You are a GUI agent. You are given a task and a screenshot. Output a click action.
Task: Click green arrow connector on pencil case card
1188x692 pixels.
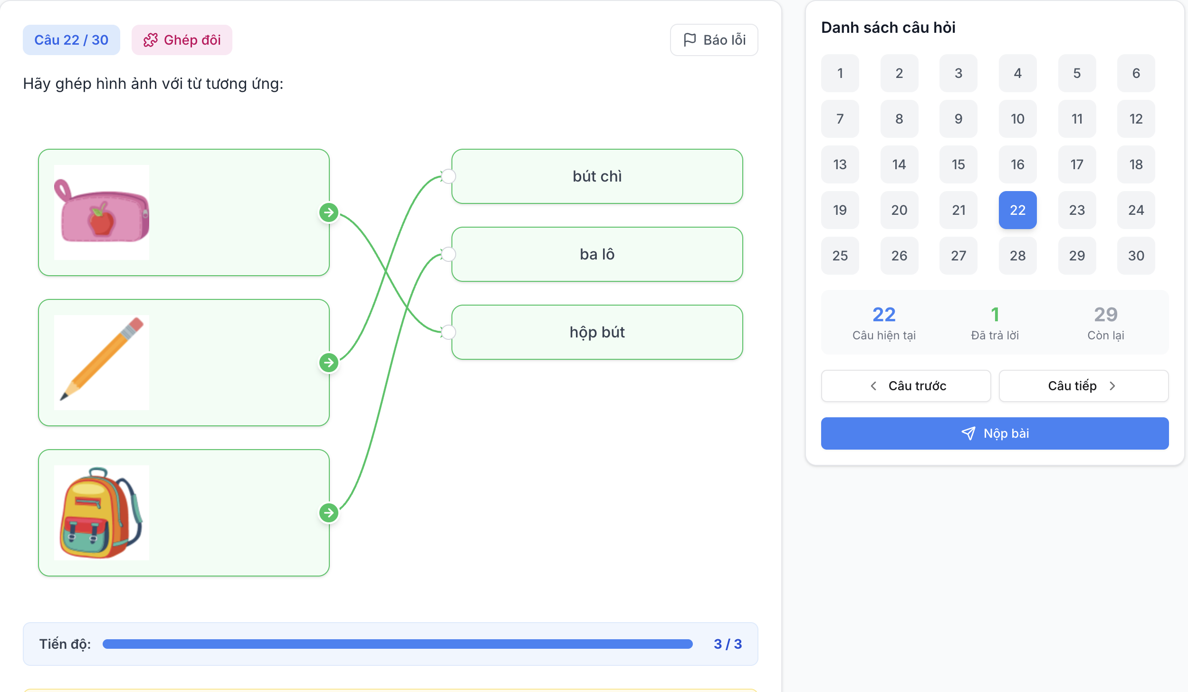(329, 212)
